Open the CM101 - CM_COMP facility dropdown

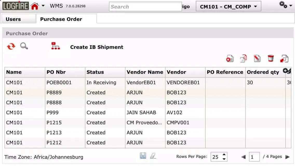pyautogui.click(x=228, y=7)
